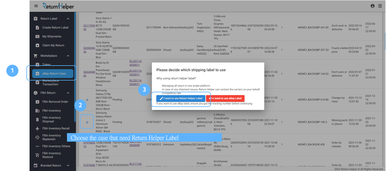The height and width of the screenshot is (171, 386).
Task: Click plus icon for Samsung Galaxy Z Flip row
Action: [x=87, y=100]
